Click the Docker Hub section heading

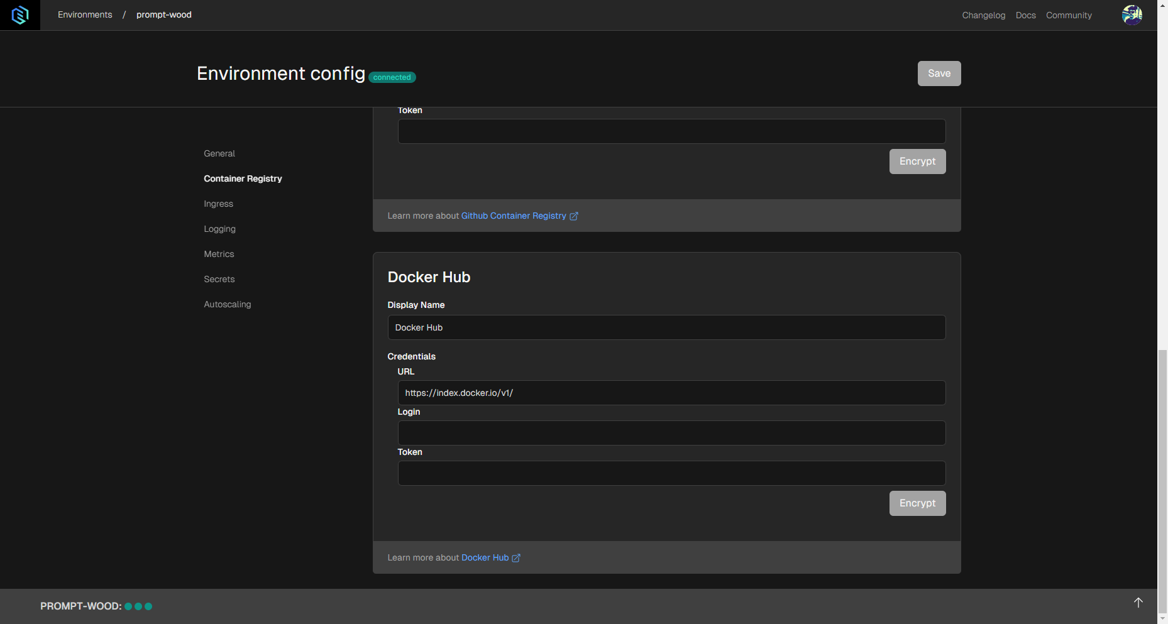tap(429, 277)
